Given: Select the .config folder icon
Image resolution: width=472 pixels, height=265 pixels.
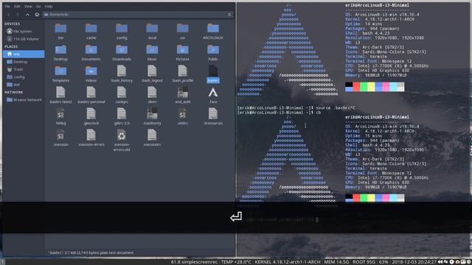Looking at the screenshot, I should coord(122,29).
